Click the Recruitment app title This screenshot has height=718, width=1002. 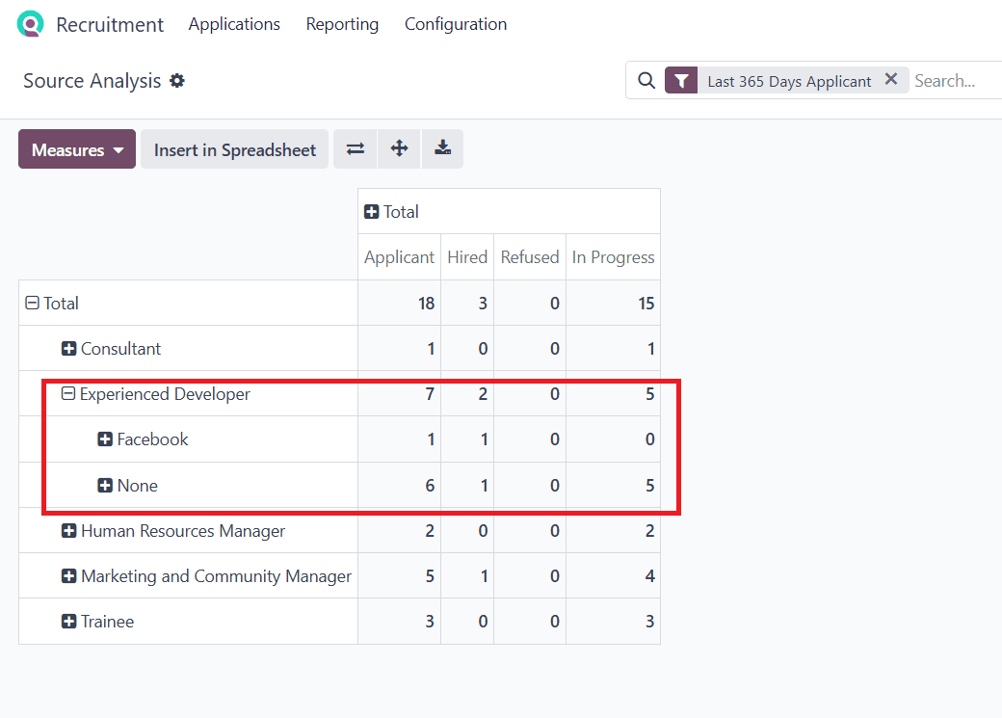click(x=110, y=24)
